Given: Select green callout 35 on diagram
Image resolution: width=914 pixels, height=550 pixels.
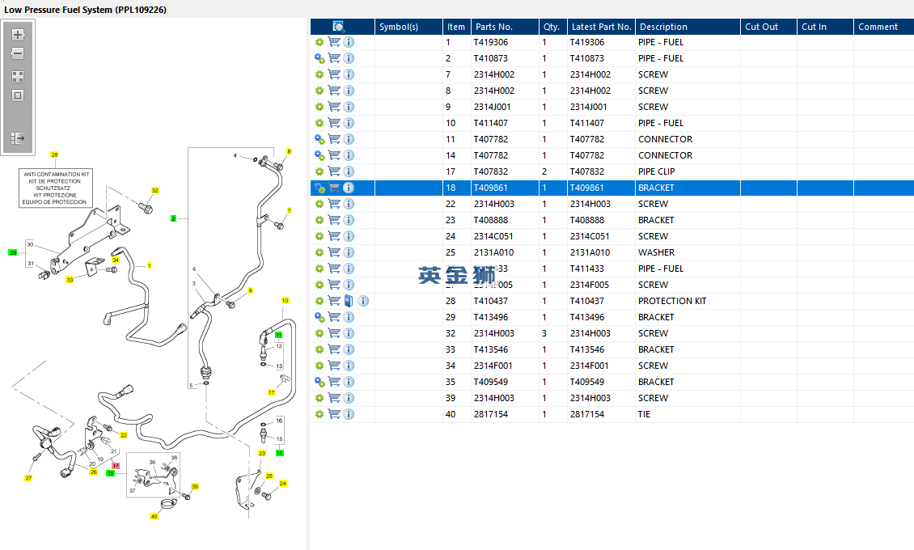Looking at the screenshot, I should tap(110, 473).
